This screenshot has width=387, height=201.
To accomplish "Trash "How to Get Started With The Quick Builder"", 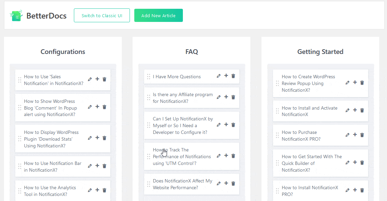I will (362, 163).
